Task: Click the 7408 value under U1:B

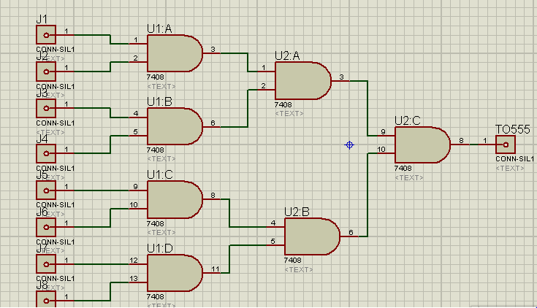Action: click(155, 150)
